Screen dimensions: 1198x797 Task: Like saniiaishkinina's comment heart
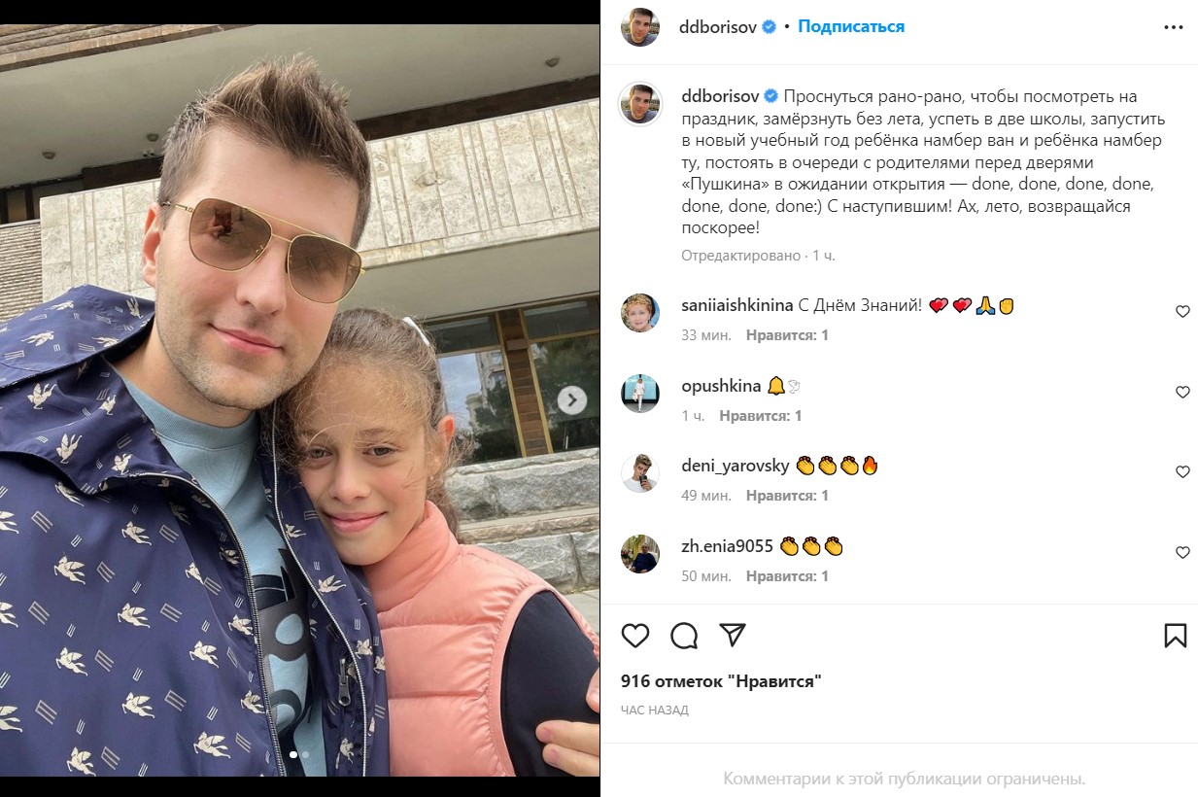click(x=1182, y=312)
